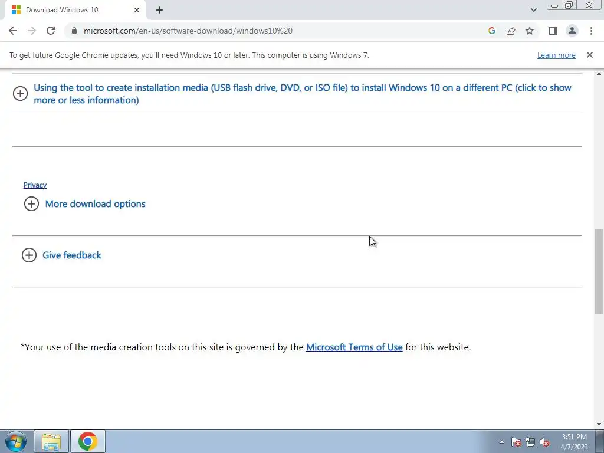The image size is (604, 453).
Task: Click the Show desktop button on the taskbar
Action: pos(600,441)
